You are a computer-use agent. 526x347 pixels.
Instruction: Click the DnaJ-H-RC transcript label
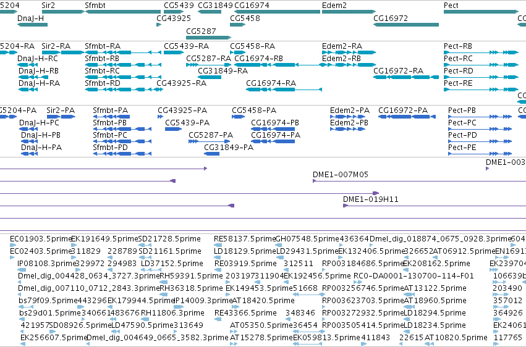pos(38,58)
